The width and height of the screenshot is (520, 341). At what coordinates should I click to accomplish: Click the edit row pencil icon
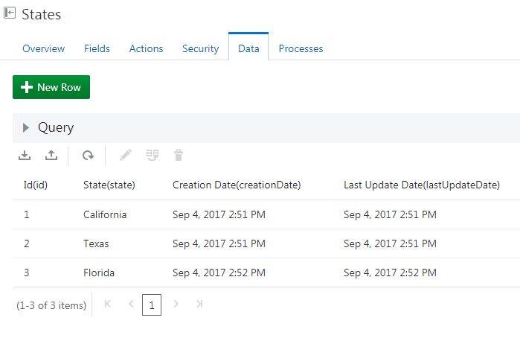[126, 155]
